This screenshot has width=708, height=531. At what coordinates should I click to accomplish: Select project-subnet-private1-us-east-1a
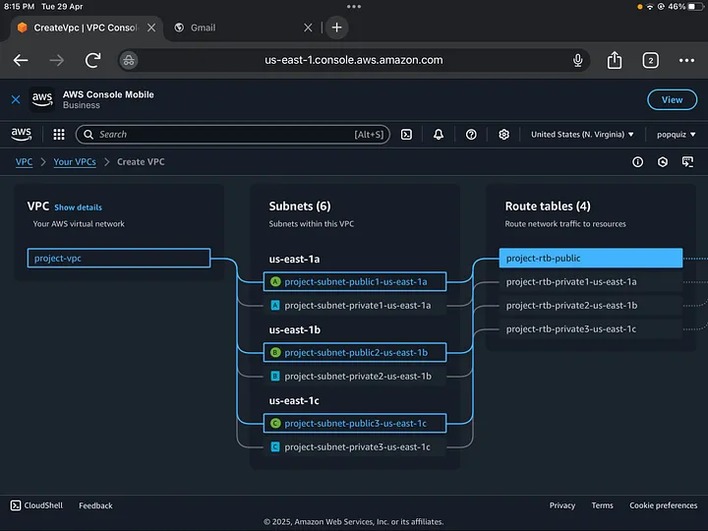tap(355, 305)
